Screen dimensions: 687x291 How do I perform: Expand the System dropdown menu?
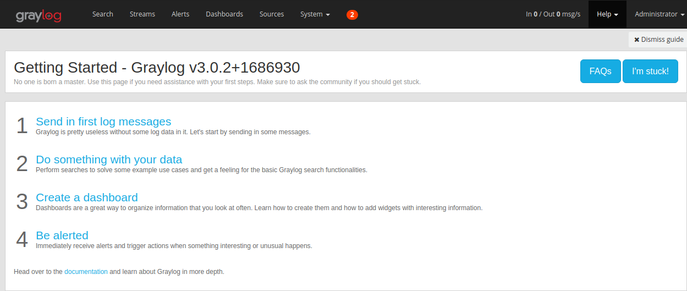(x=315, y=14)
